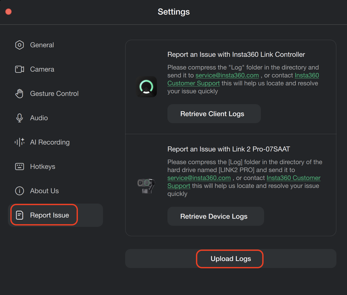Click the Retrieve Device Logs button
347x295 pixels.
216,216
